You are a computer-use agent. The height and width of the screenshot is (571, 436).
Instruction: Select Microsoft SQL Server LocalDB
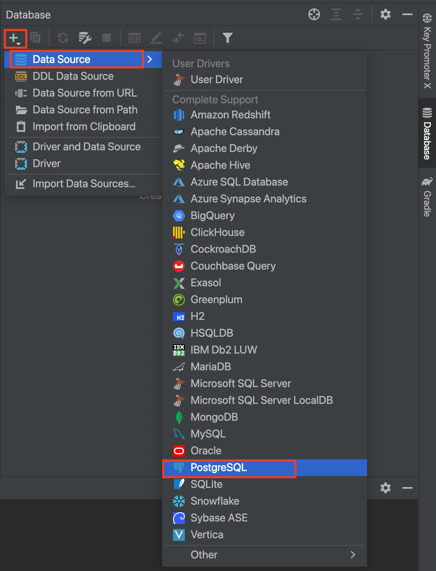[x=265, y=400]
